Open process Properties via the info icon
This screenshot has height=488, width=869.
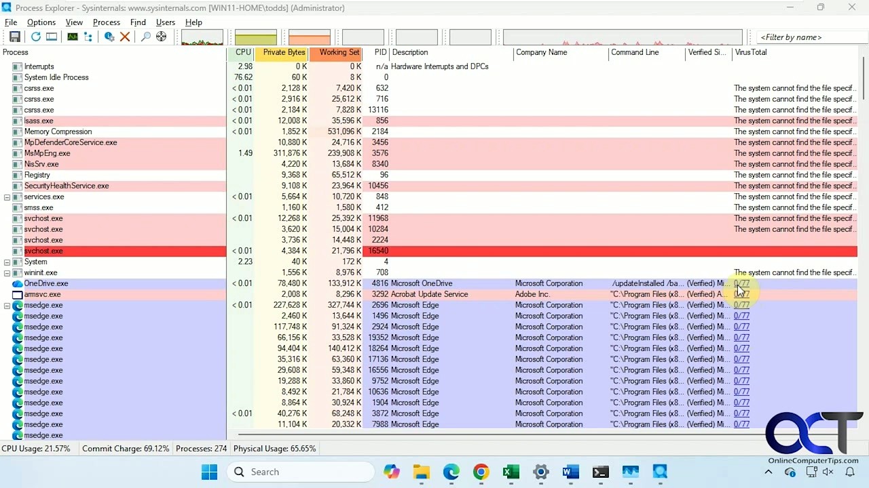[108, 36]
